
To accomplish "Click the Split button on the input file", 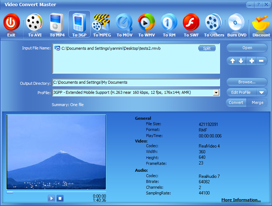I will pyautogui.click(x=207, y=48).
